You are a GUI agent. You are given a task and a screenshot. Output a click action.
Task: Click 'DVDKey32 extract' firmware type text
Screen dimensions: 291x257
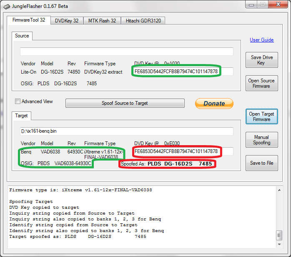click(x=103, y=72)
